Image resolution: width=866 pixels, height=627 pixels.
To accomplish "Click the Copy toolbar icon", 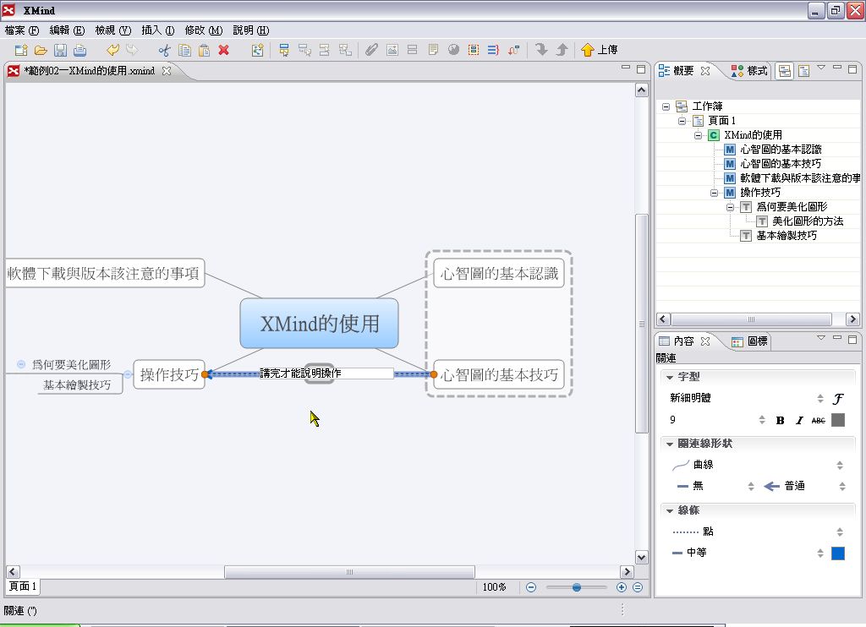I will [184, 50].
